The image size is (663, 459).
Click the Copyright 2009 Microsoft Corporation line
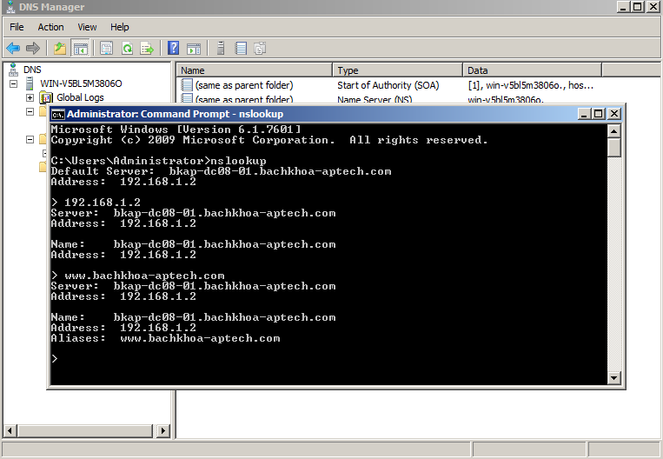[269, 140]
